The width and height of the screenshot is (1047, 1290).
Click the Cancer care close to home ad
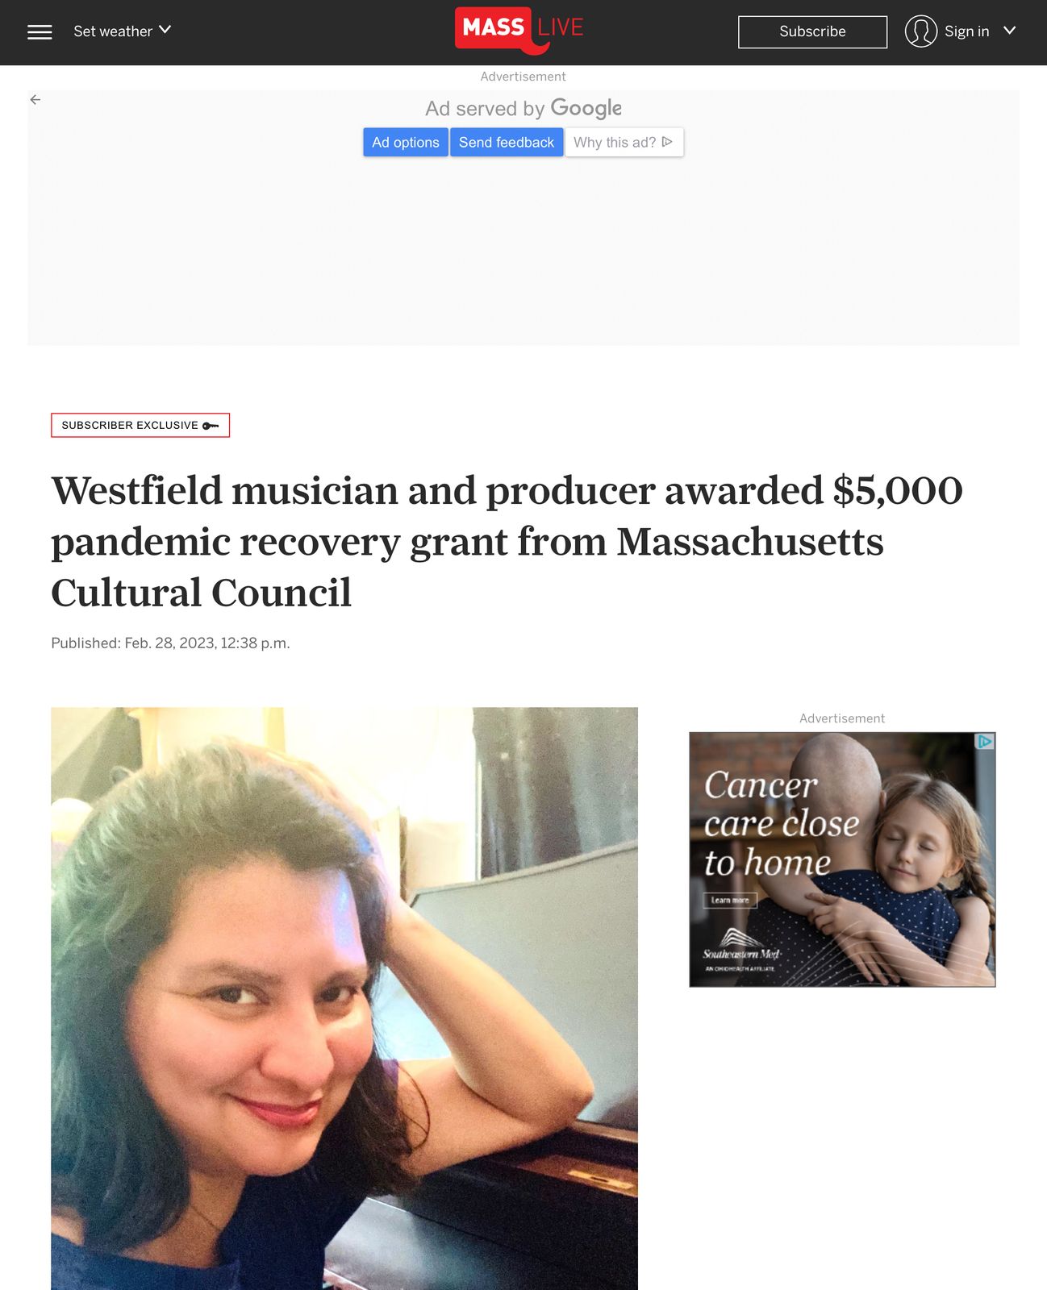click(x=842, y=859)
